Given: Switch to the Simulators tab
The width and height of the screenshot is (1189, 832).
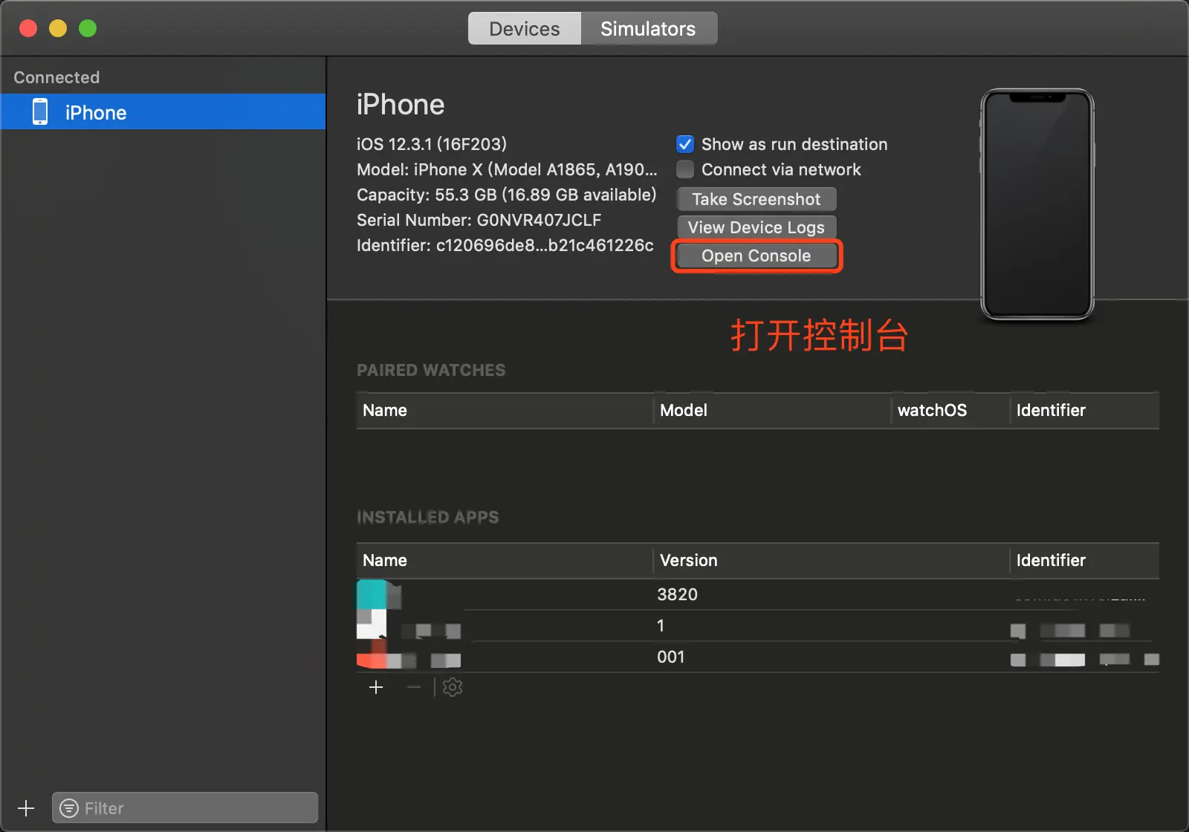Looking at the screenshot, I should pos(648,29).
